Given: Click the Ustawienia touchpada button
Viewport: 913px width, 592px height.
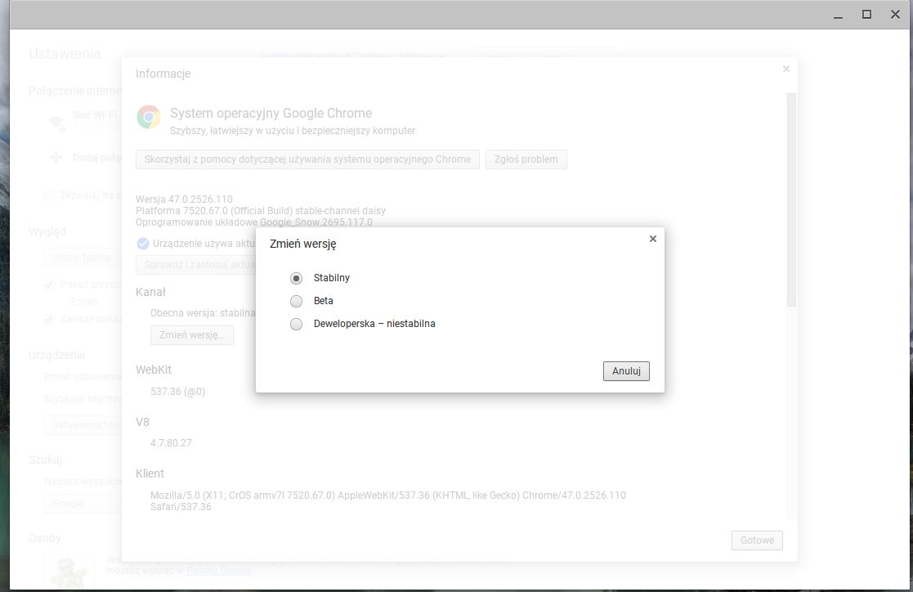Looking at the screenshot, I should (x=82, y=424).
